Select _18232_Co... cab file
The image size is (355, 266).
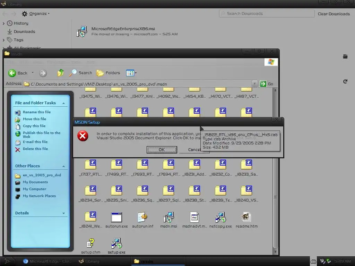221,165
